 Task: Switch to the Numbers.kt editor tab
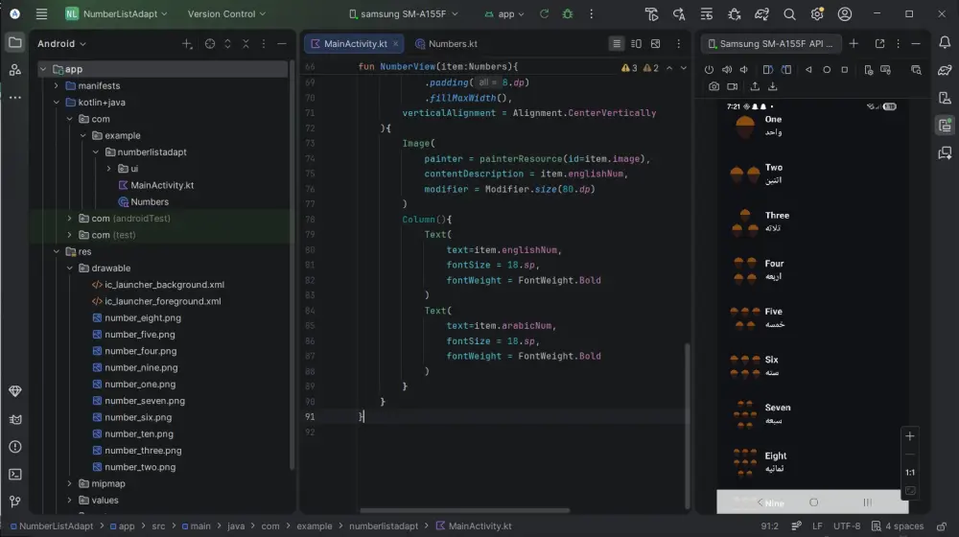point(446,43)
